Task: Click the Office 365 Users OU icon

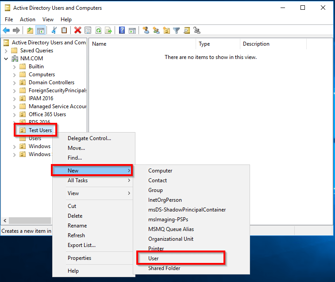Action: point(23,114)
